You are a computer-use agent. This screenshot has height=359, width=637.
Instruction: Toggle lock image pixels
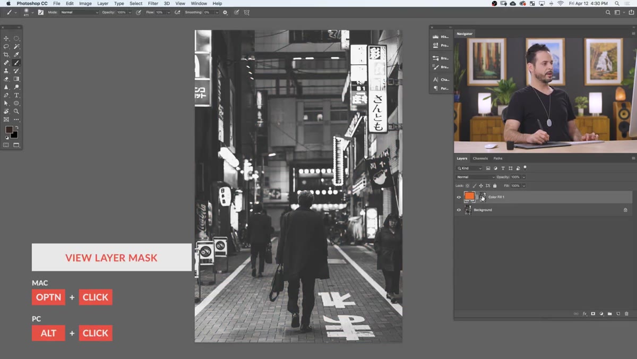pyautogui.click(x=475, y=186)
